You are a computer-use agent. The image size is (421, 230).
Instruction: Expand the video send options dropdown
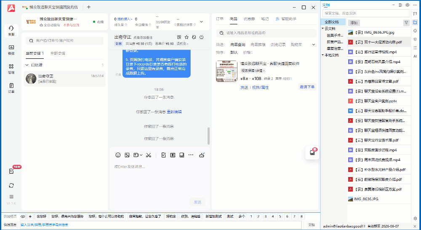[x=141, y=155]
